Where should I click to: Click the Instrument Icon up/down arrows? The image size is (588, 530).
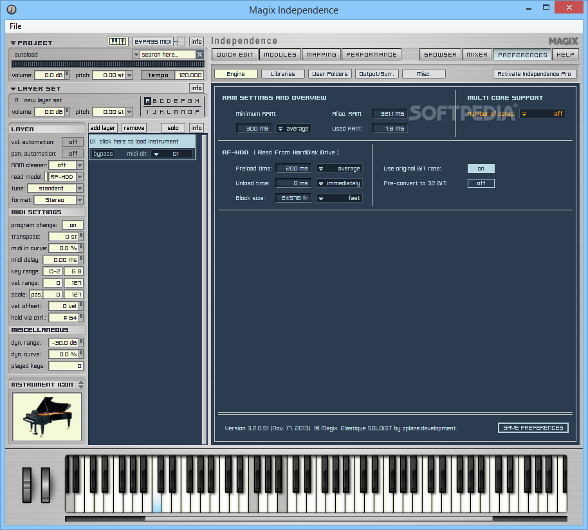point(81,385)
